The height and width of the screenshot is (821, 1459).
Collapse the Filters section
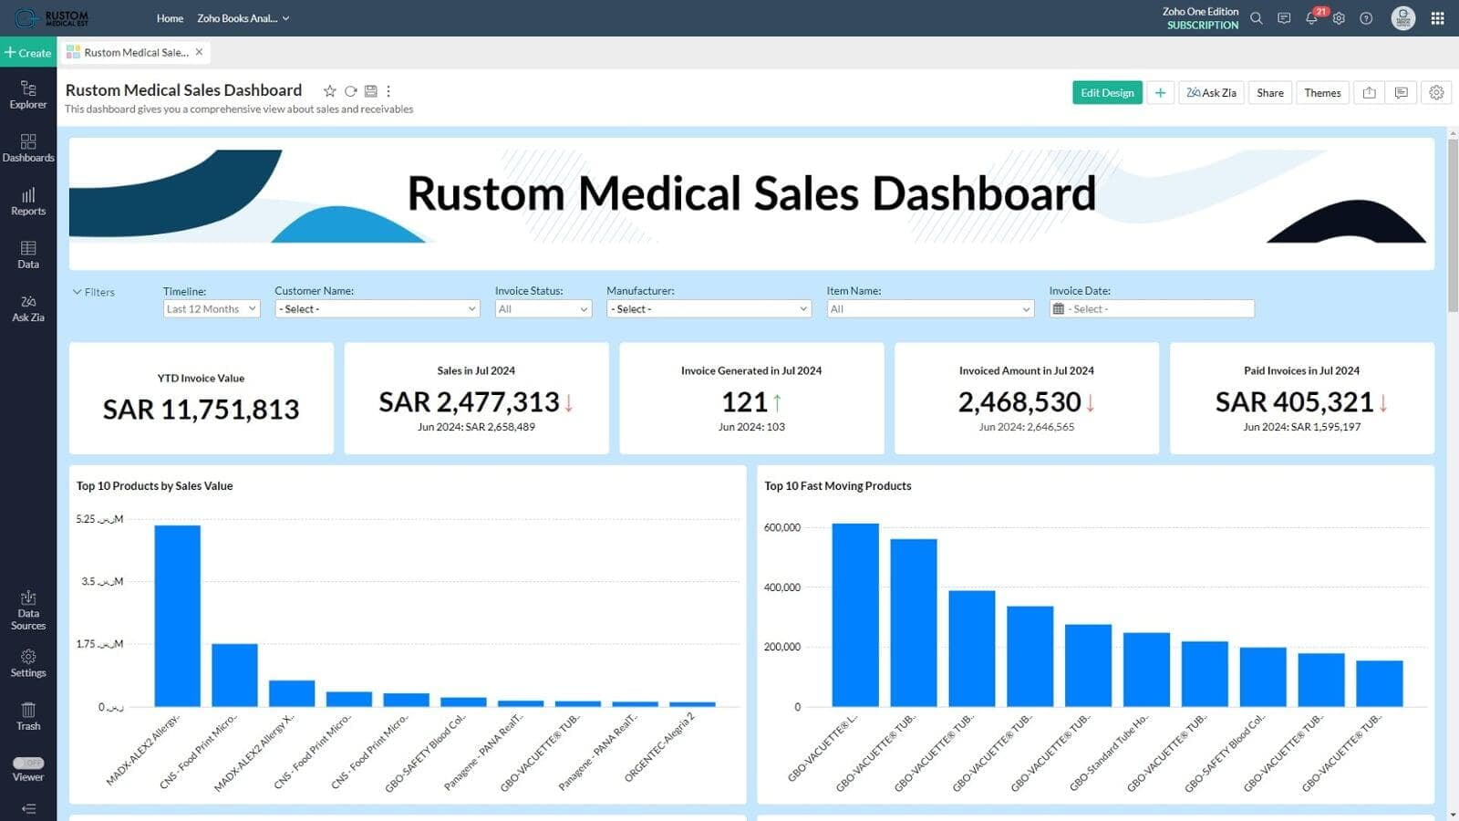click(93, 292)
